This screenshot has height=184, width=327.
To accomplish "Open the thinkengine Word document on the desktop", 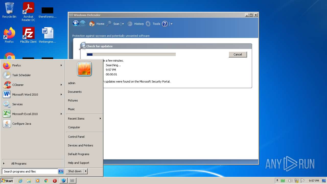I will (48, 35).
